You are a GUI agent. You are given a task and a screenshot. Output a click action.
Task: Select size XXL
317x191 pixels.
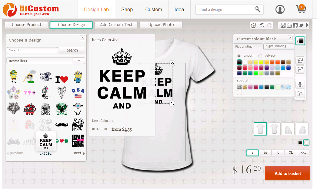click(x=303, y=152)
